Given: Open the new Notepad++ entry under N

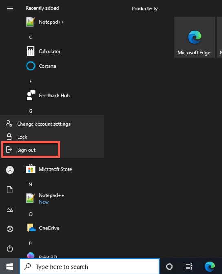Looking at the screenshot, I should click(45, 198).
